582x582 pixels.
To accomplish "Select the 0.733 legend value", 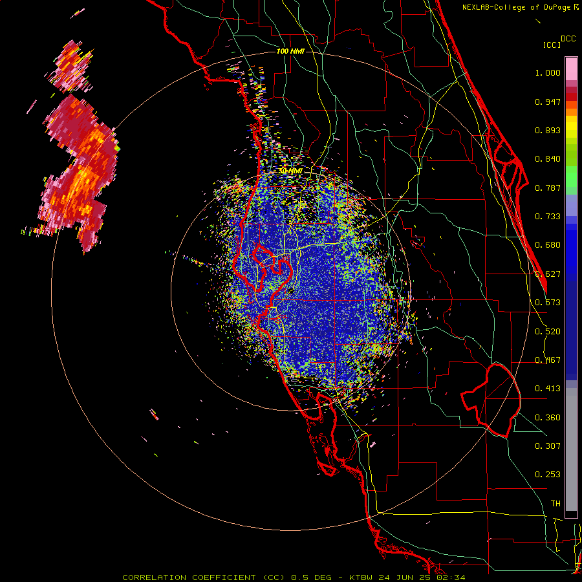I will [x=548, y=217].
